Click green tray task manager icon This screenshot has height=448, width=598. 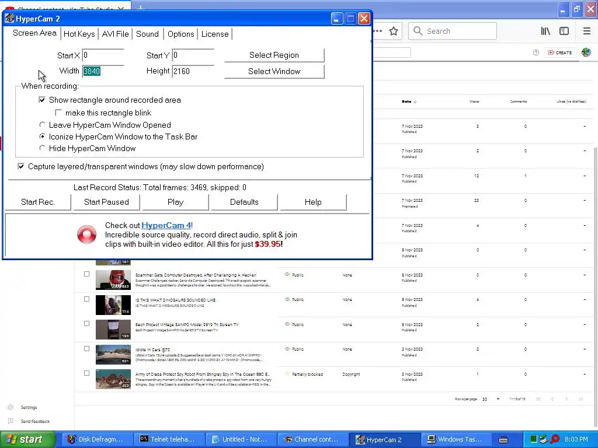534,439
